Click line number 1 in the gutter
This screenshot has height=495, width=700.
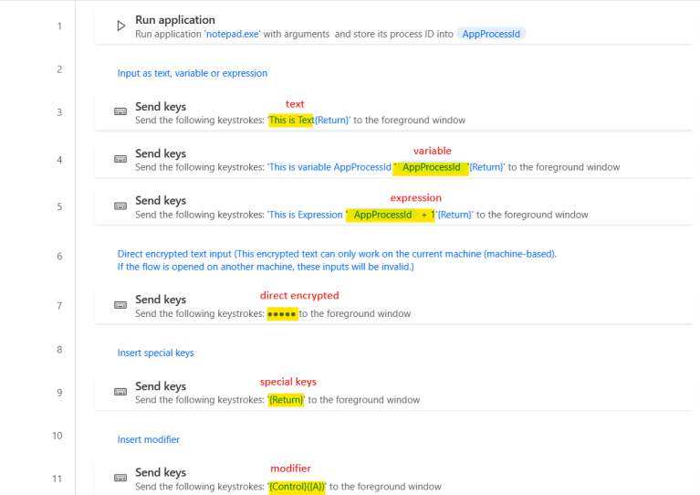click(59, 26)
